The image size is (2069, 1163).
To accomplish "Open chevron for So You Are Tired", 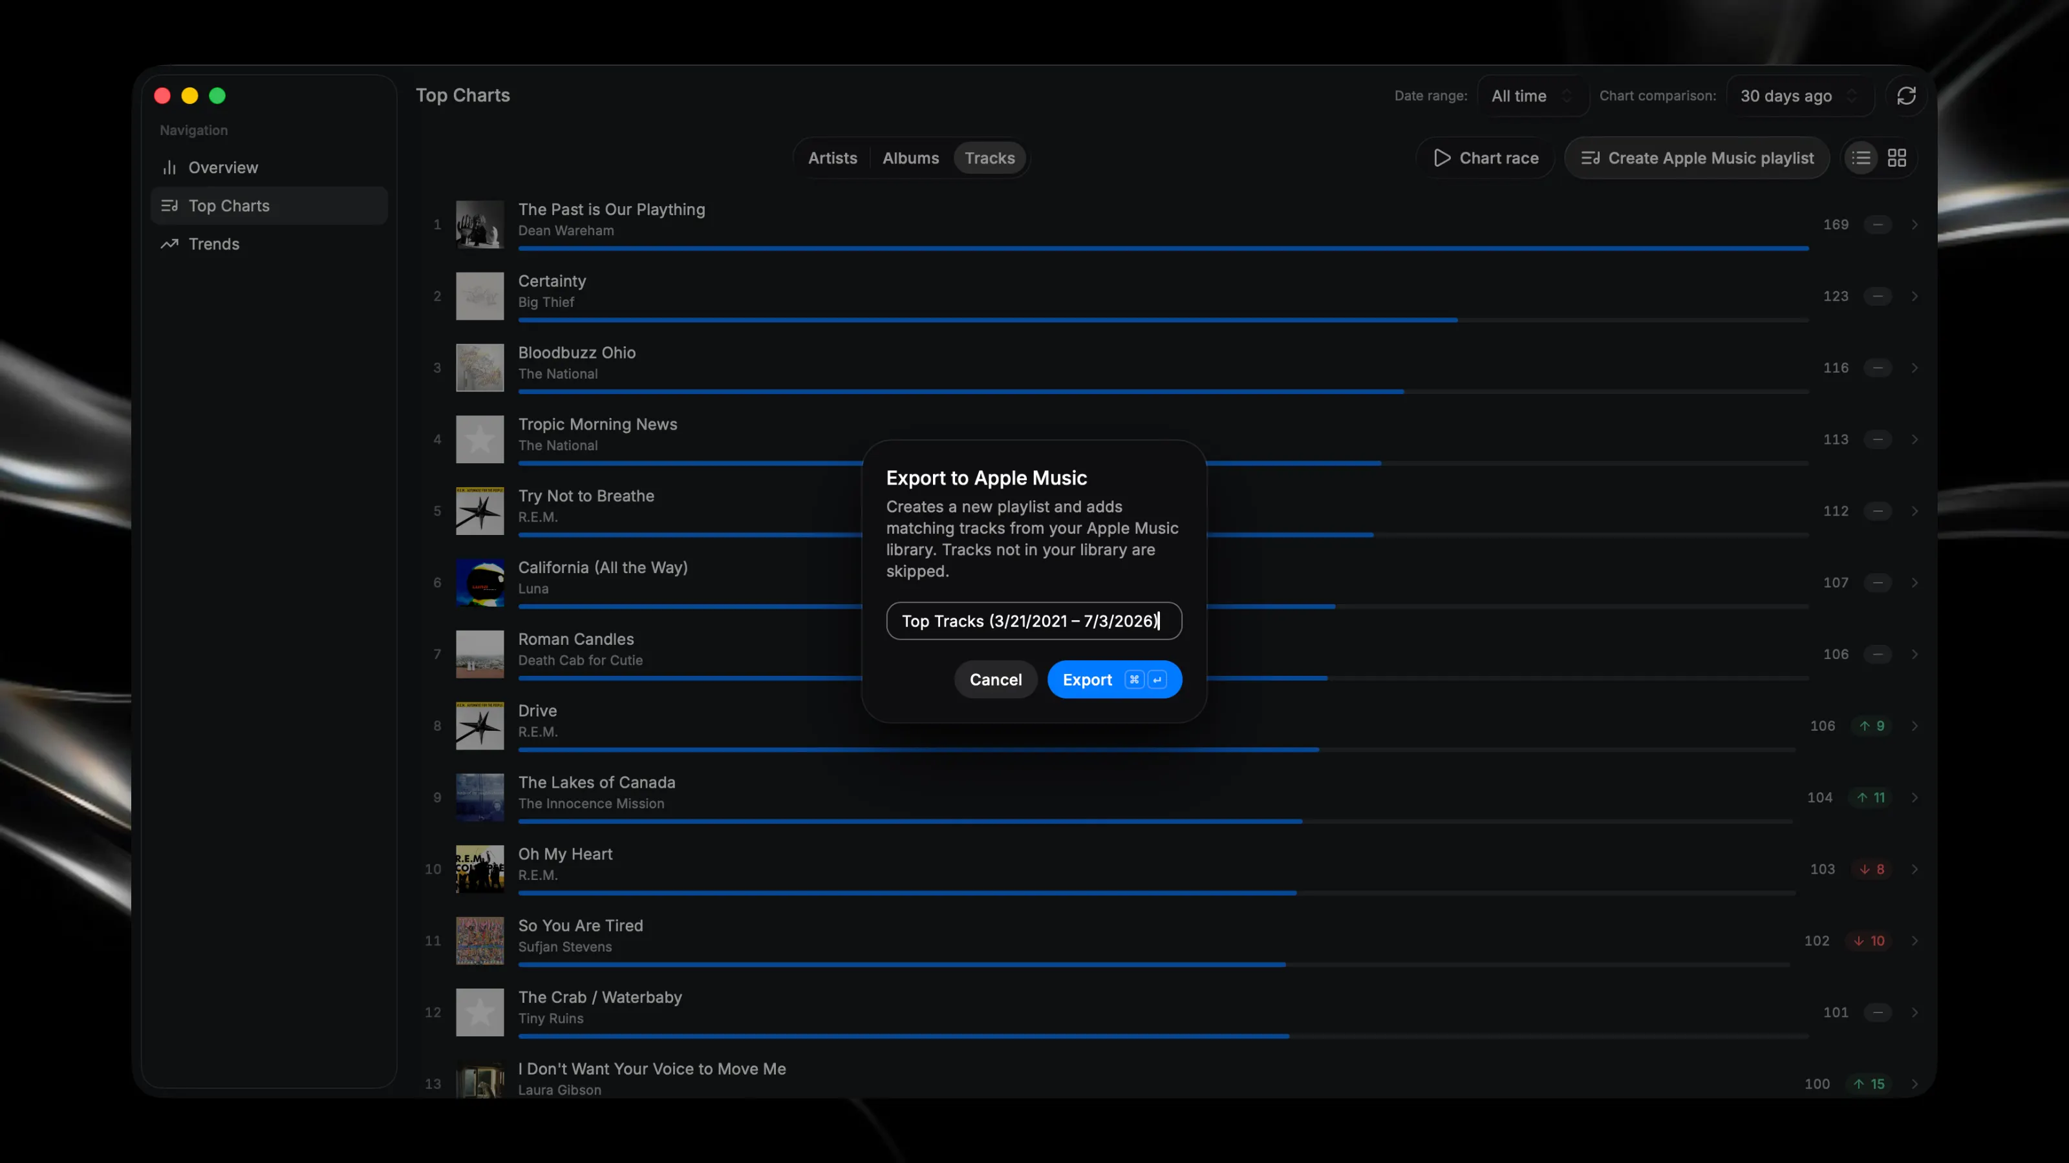I will pos(1914,941).
